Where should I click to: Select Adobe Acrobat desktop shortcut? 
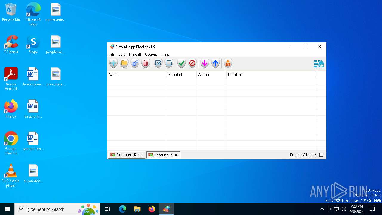[11, 79]
